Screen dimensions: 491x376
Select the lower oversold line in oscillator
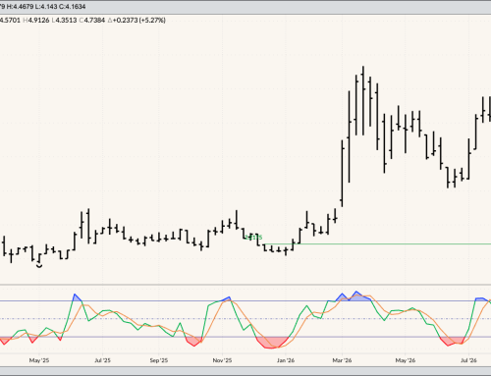[245, 337]
